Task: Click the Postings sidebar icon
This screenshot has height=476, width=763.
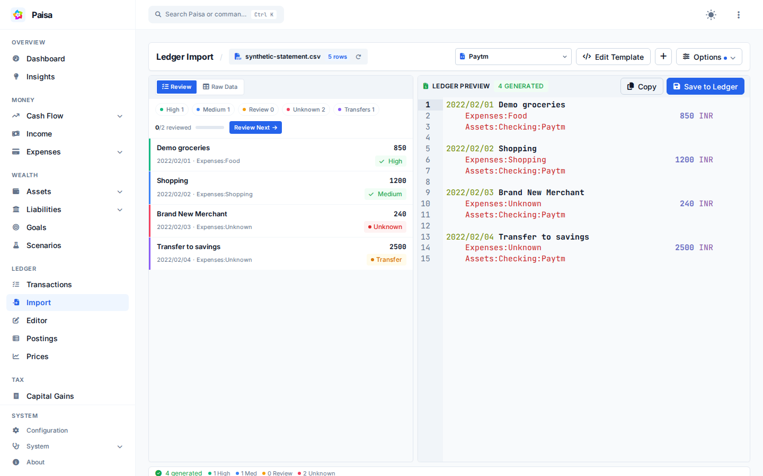Action: click(16, 338)
